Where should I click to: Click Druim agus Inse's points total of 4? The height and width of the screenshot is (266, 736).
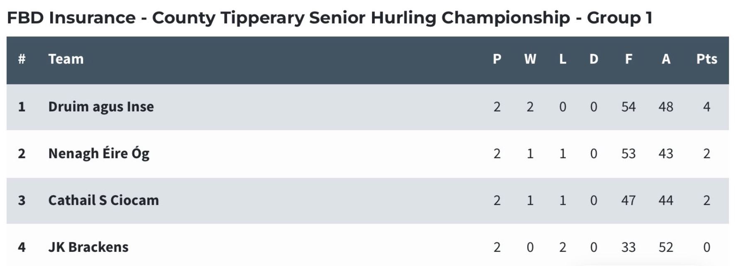tap(707, 107)
